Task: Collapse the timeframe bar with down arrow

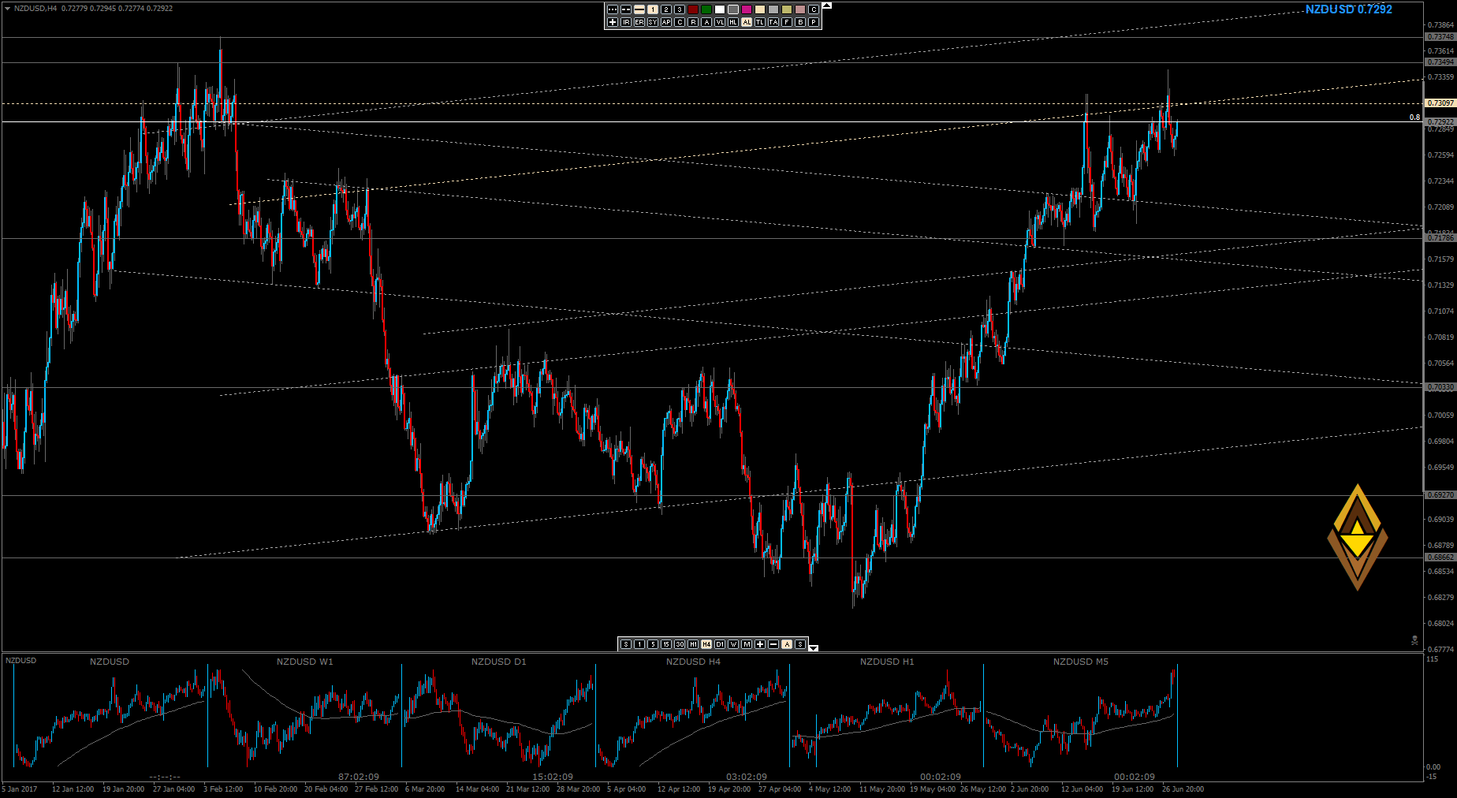Action: [814, 648]
